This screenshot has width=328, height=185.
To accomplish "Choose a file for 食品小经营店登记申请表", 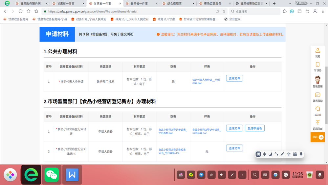I will tap(234, 128).
